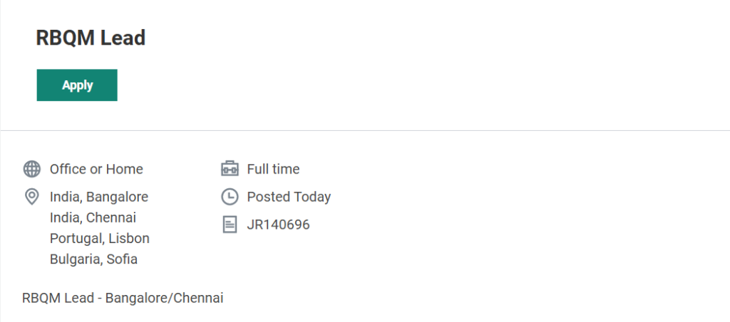Viewport: 730px width, 322px height.
Task: Click the RBQM Lead job title heading
Action: [91, 38]
